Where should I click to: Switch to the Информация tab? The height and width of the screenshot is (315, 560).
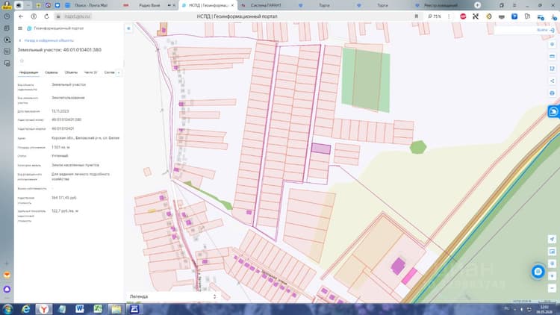click(x=28, y=72)
